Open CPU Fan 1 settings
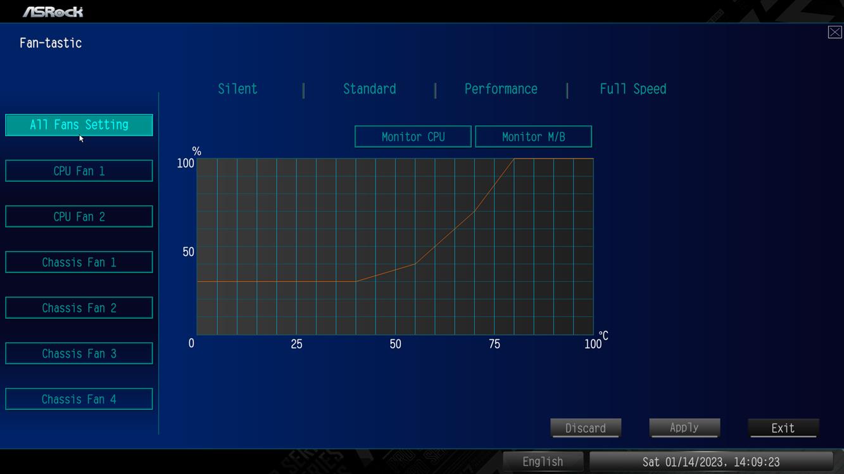The width and height of the screenshot is (844, 474). click(x=79, y=171)
